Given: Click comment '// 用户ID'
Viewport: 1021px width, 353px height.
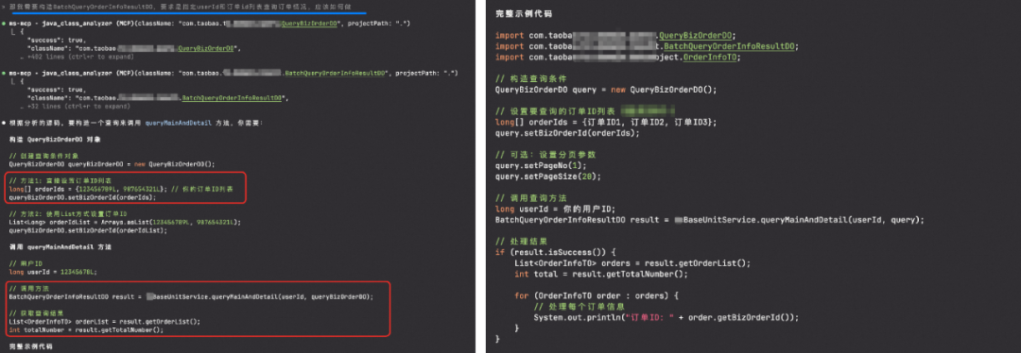Looking at the screenshot, I should pyautogui.click(x=25, y=264).
